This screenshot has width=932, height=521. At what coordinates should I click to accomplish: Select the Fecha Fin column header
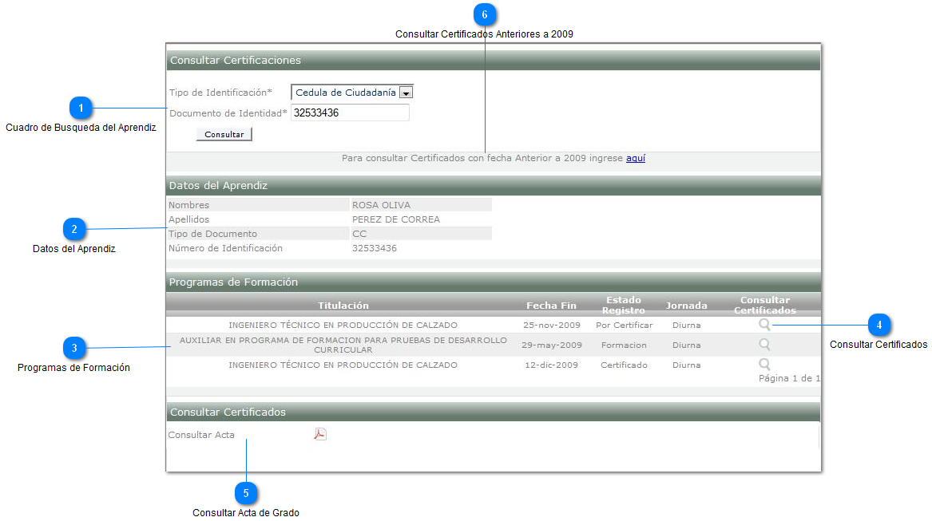[551, 305]
